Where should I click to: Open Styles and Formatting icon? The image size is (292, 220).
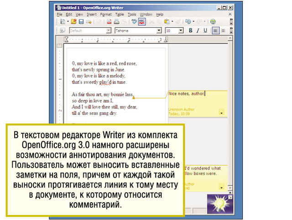tap(63, 31)
